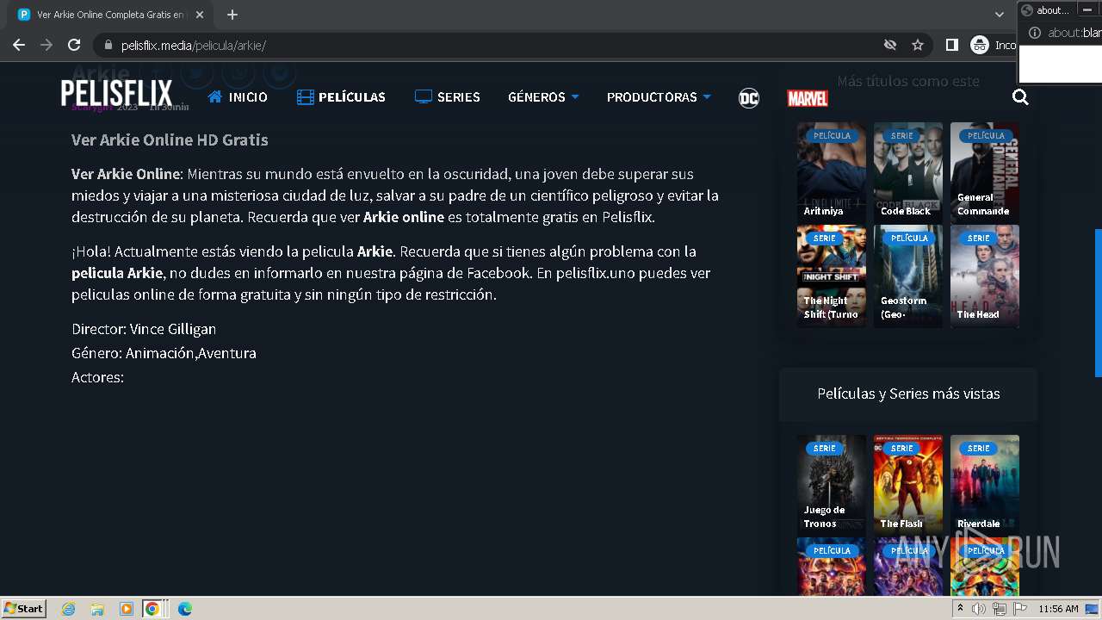Open The Night Shift series thumbnail
Viewport: 1102px width, 620px height.
[x=832, y=276]
